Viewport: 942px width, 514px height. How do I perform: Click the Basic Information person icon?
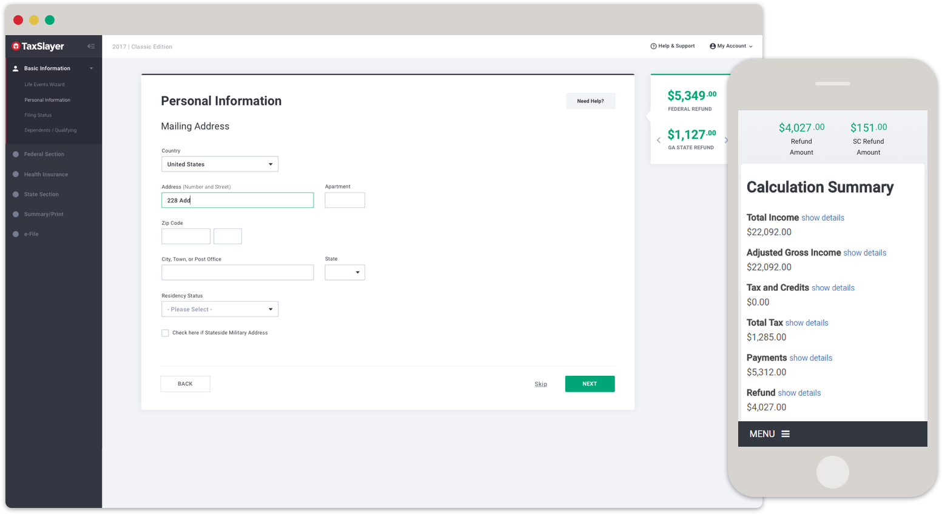16,68
